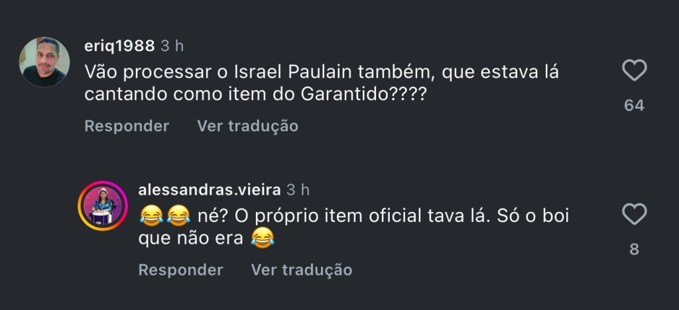This screenshot has width=679, height=310.
Task: Click the laughing emoji after "que não era"
Action: point(263,239)
